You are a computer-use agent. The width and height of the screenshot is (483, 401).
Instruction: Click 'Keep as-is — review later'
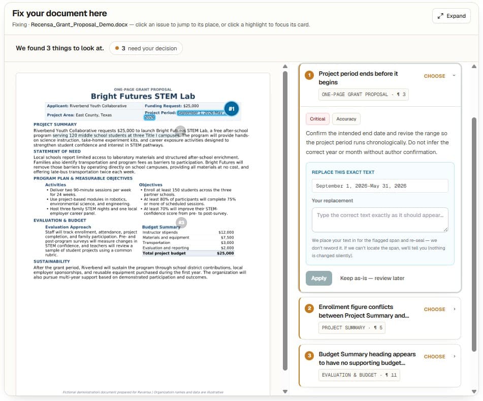372,278
